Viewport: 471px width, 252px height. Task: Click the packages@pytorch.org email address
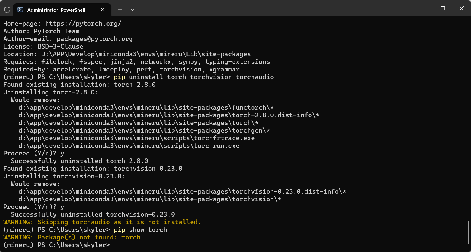[x=94, y=39]
